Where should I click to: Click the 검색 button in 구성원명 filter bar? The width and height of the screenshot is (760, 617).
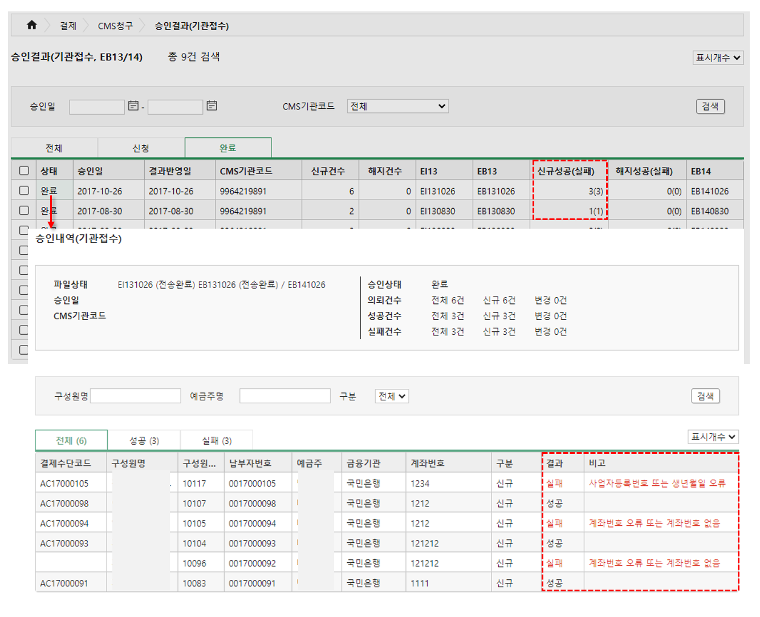[x=705, y=396]
